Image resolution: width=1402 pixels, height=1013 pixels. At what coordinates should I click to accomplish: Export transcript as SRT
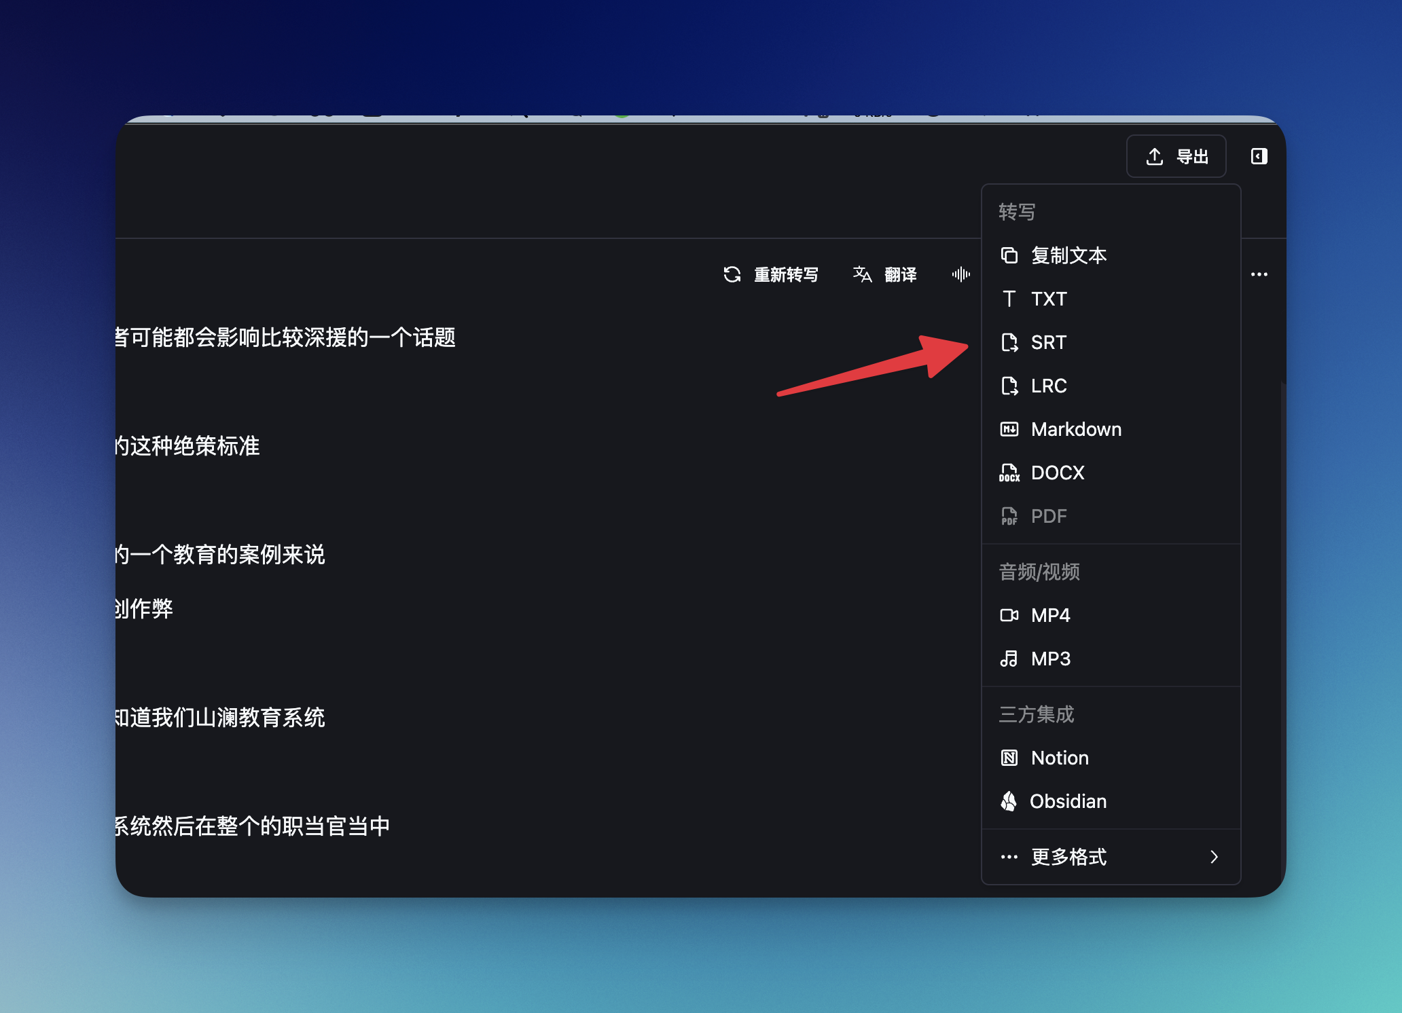pyautogui.click(x=1111, y=342)
